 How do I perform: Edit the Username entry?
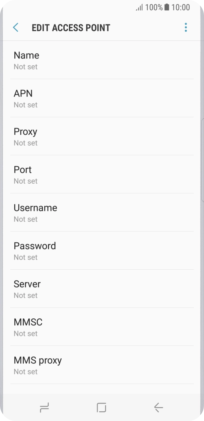102,213
